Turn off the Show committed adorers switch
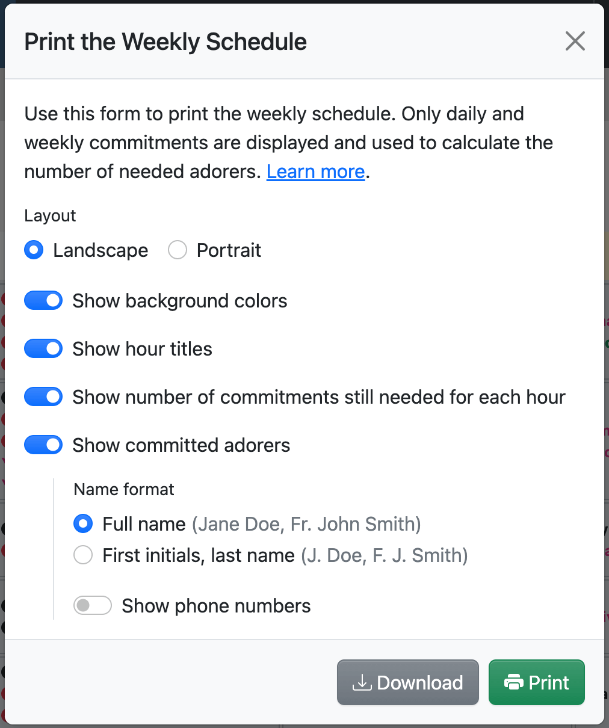Screen dimensions: 609x728 pos(43,445)
